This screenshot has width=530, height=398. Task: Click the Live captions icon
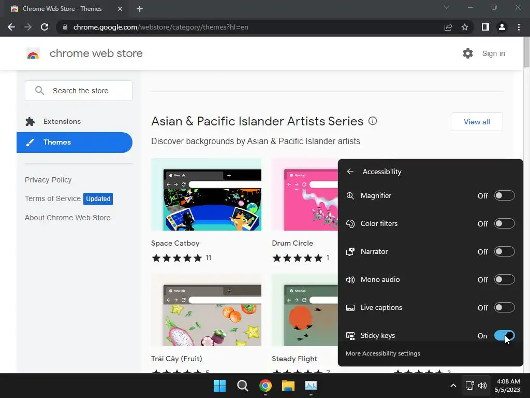pos(350,308)
